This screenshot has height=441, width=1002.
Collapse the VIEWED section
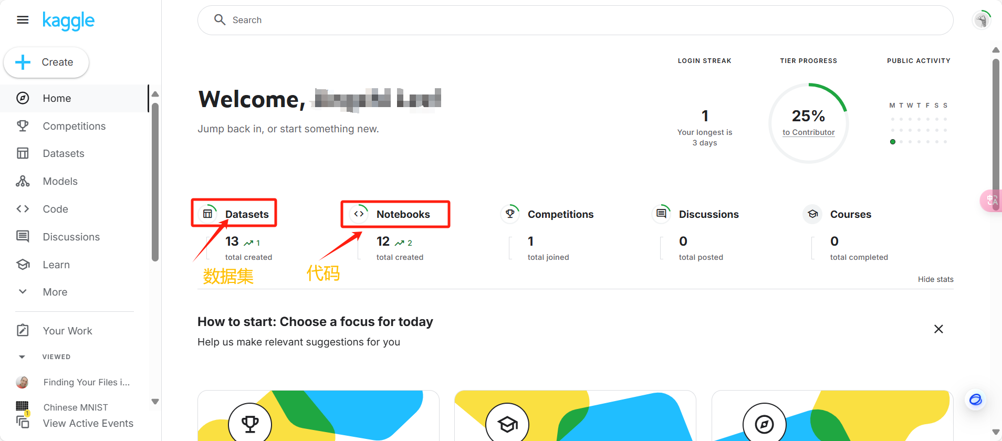click(x=22, y=356)
